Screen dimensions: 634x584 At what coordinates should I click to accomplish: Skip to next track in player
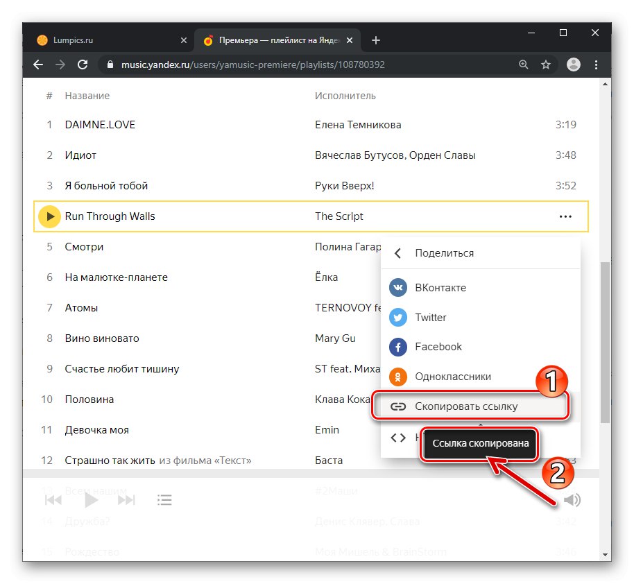coord(126,500)
